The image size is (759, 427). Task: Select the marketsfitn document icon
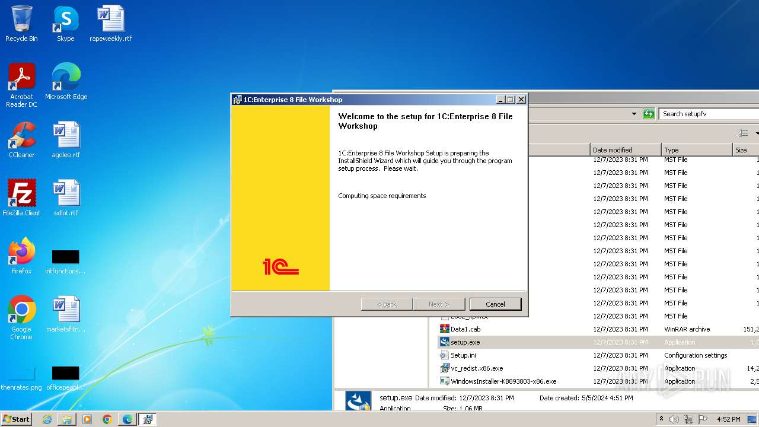coord(66,314)
